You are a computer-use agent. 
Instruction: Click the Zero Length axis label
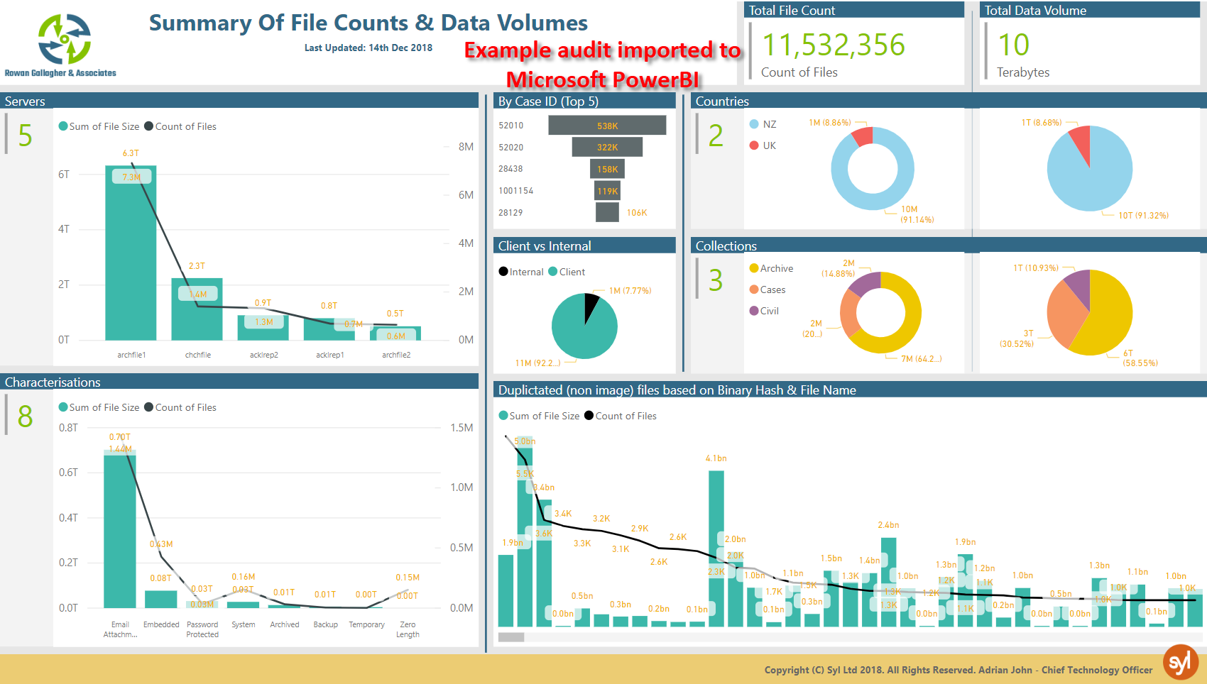pos(408,629)
